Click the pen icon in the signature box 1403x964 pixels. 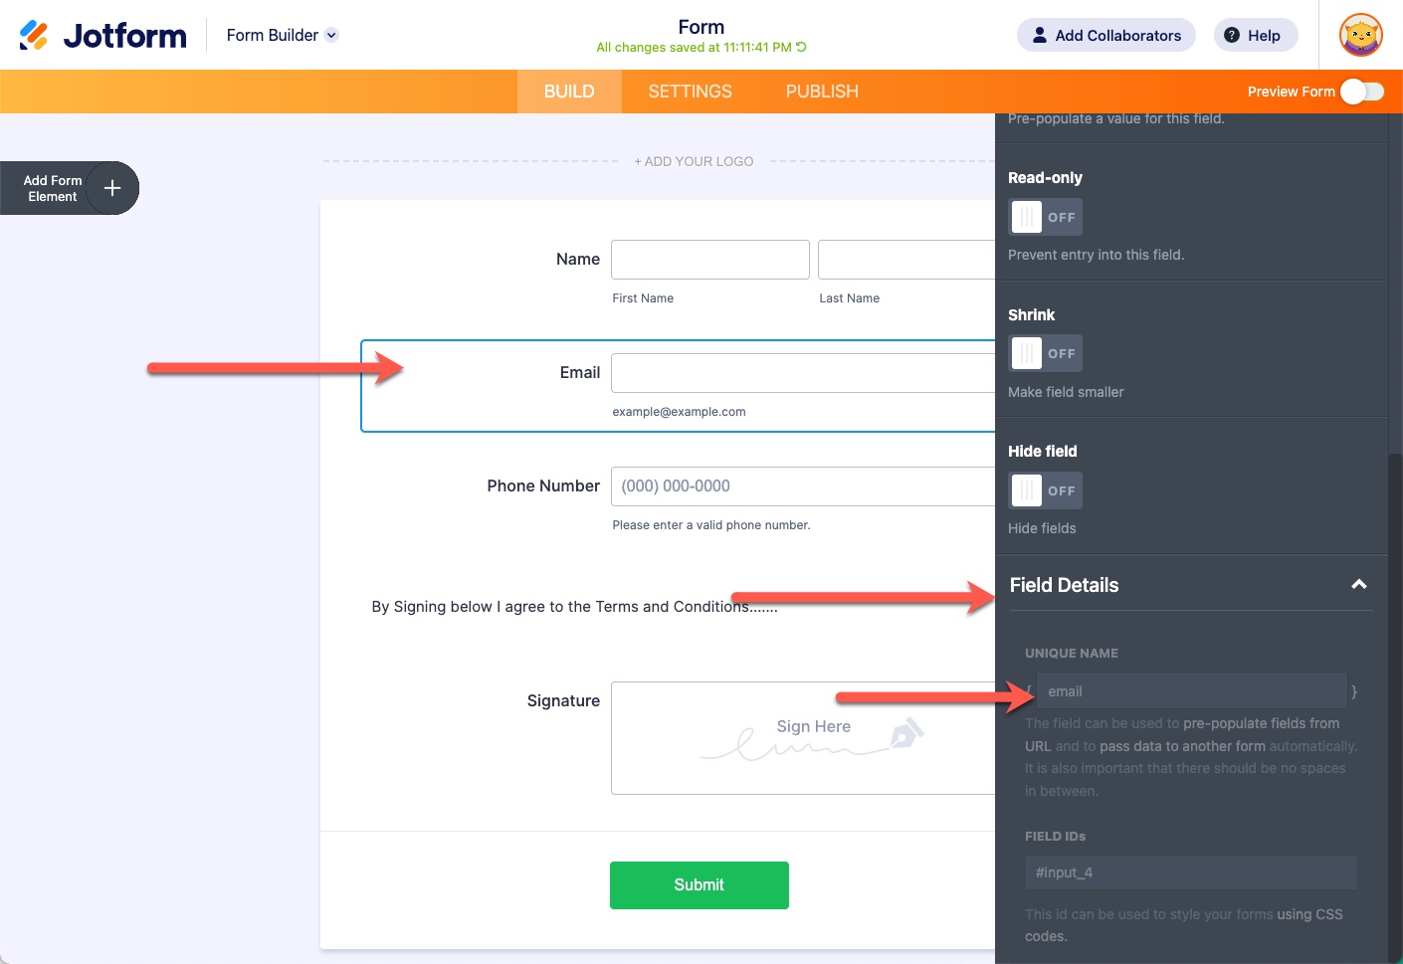pyautogui.click(x=906, y=733)
